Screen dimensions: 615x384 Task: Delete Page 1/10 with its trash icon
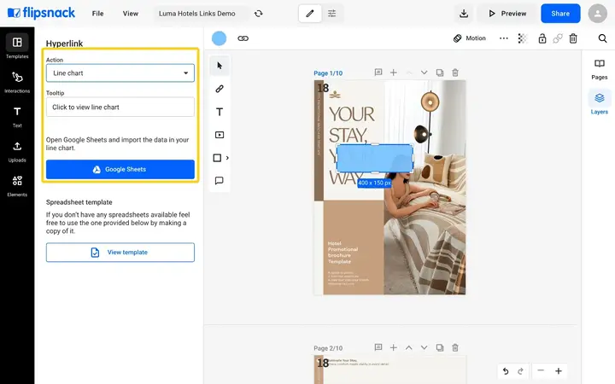tap(455, 73)
